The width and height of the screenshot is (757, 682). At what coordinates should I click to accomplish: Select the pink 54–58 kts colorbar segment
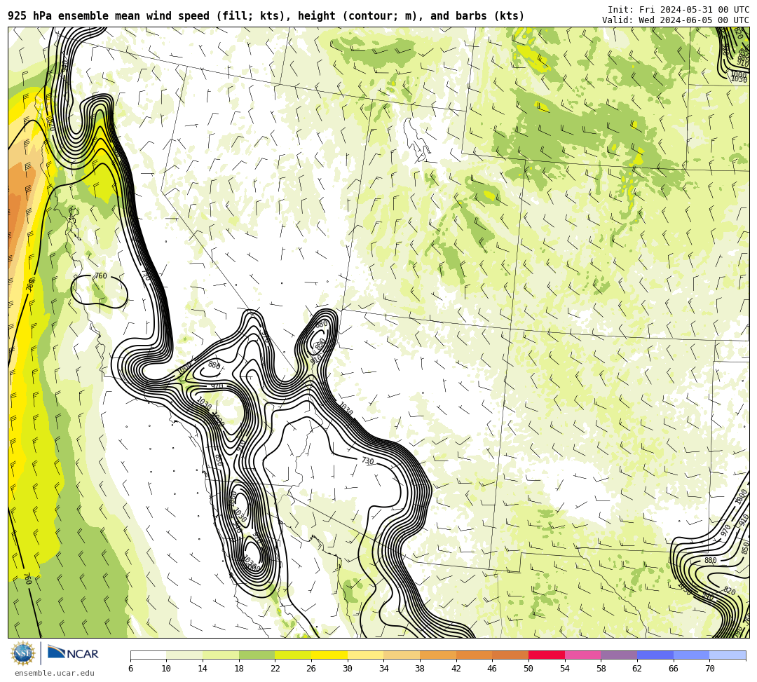coord(582,655)
